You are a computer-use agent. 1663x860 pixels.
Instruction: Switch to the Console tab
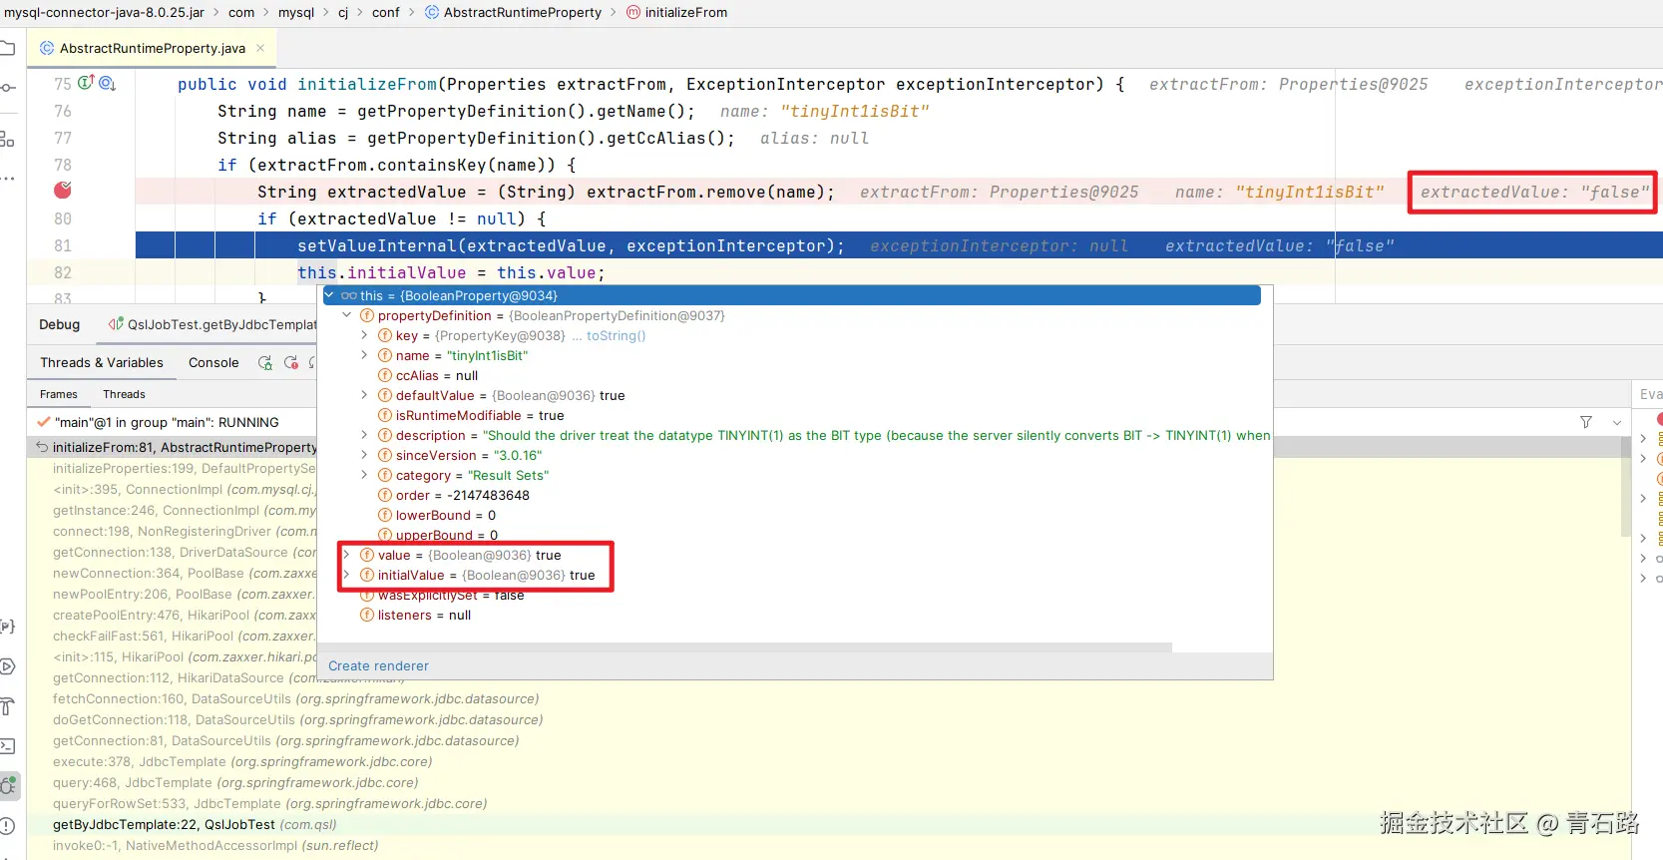[213, 362]
